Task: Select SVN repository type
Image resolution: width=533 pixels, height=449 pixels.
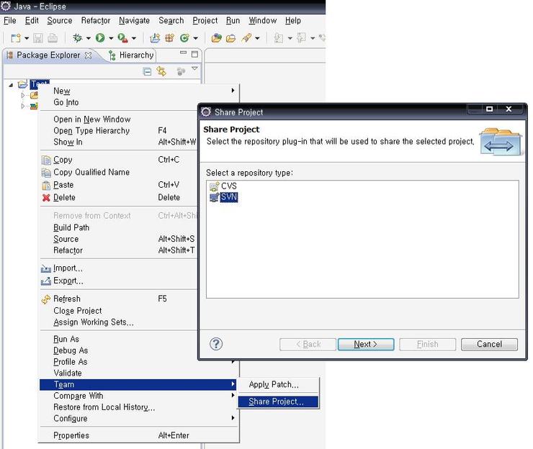Action: [x=224, y=197]
